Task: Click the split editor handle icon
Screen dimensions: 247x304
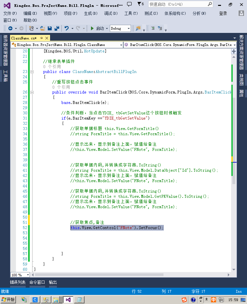Action: tap(234, 51)
